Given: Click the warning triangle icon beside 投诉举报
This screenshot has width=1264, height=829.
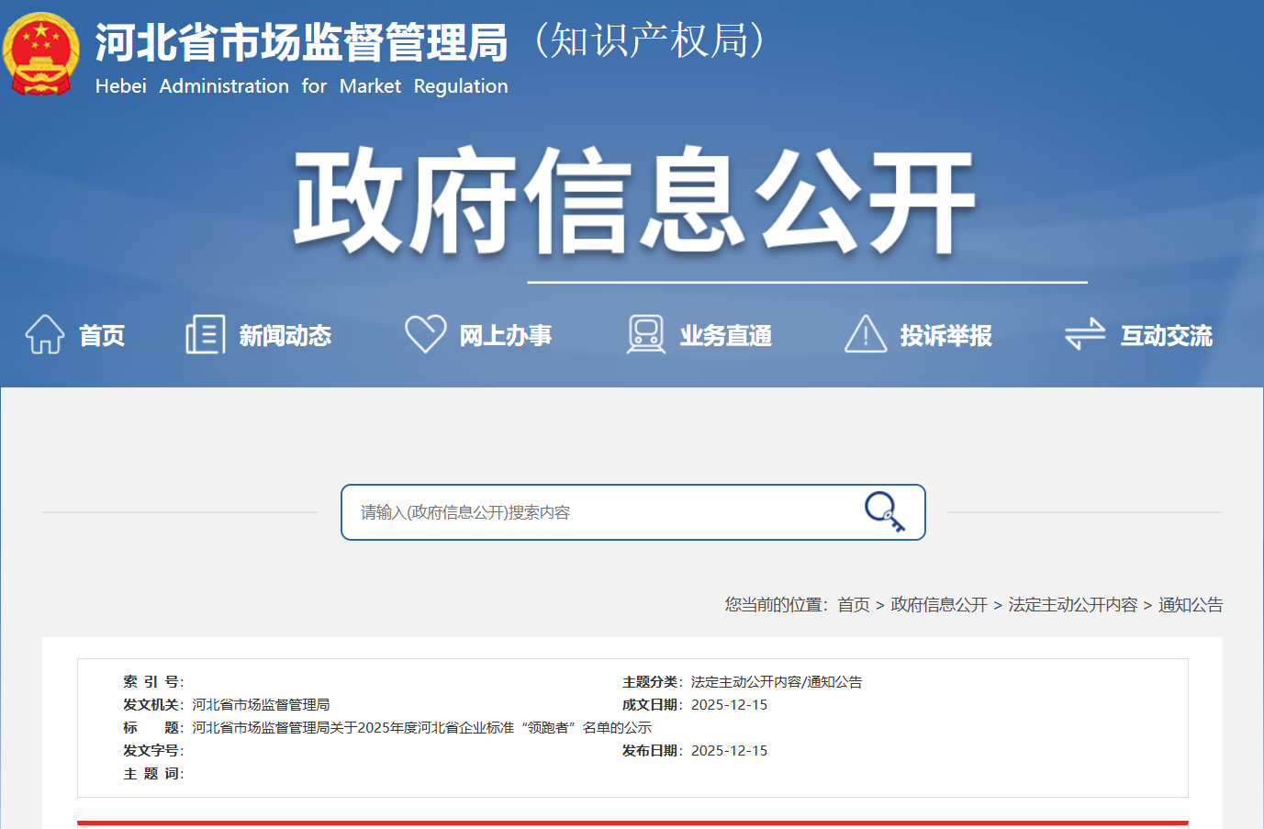Looking at the screenshot, I should pyautogui.click(x=865, y=334).
